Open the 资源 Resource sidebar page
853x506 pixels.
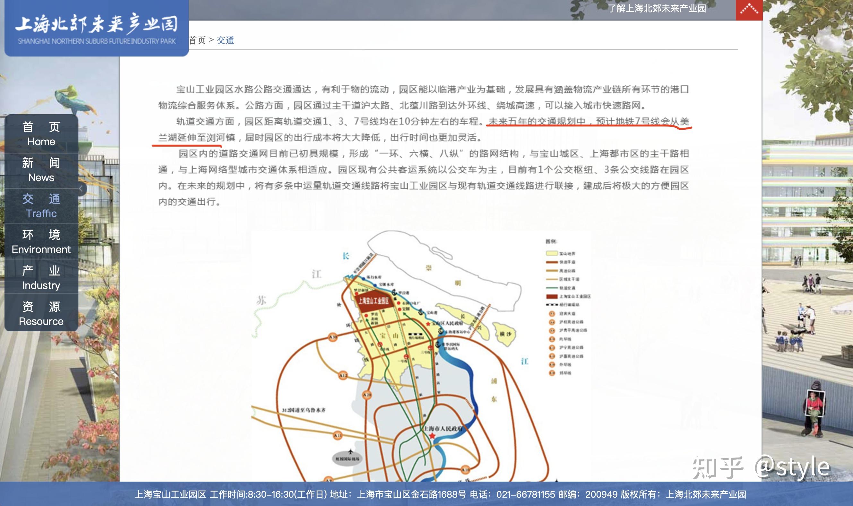(41, 313)
